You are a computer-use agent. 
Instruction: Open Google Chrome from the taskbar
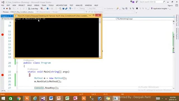[x=19, y=98]
